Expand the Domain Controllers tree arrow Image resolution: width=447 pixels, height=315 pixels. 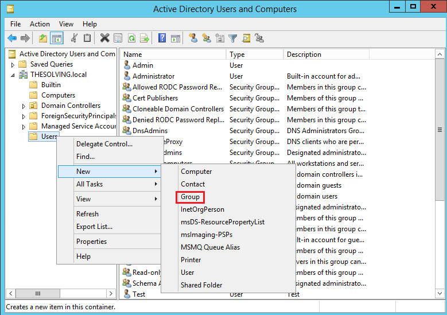(24, 106)
